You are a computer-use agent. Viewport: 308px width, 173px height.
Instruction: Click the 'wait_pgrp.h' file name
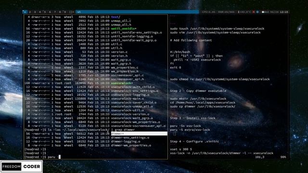(121, 64)
